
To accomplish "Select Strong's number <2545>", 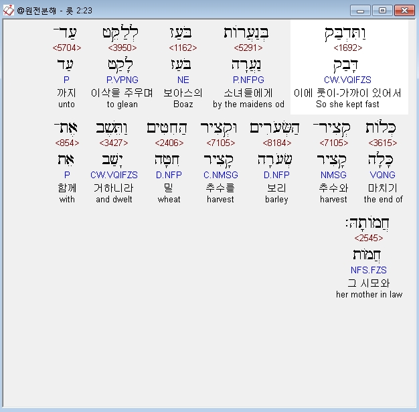I will (369, 238).
